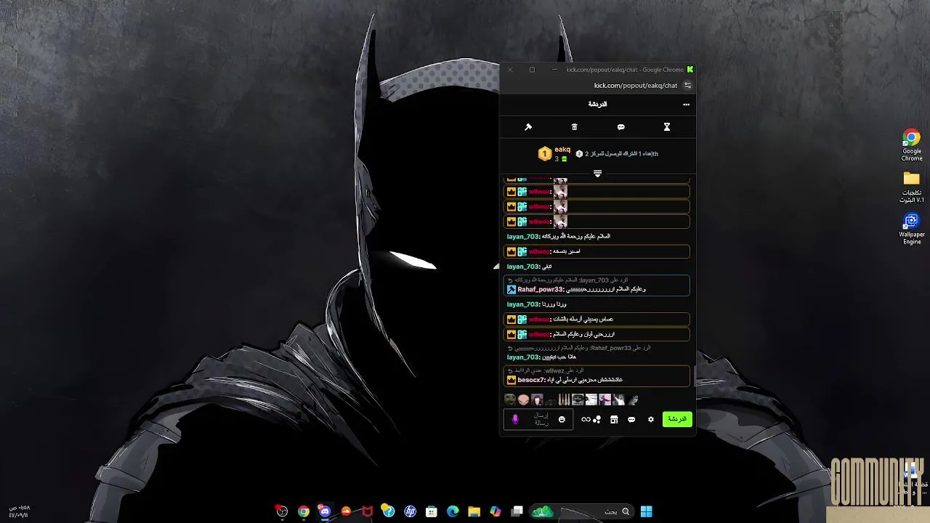Open File Explorer on taskbar

click(x=474, y=511)
